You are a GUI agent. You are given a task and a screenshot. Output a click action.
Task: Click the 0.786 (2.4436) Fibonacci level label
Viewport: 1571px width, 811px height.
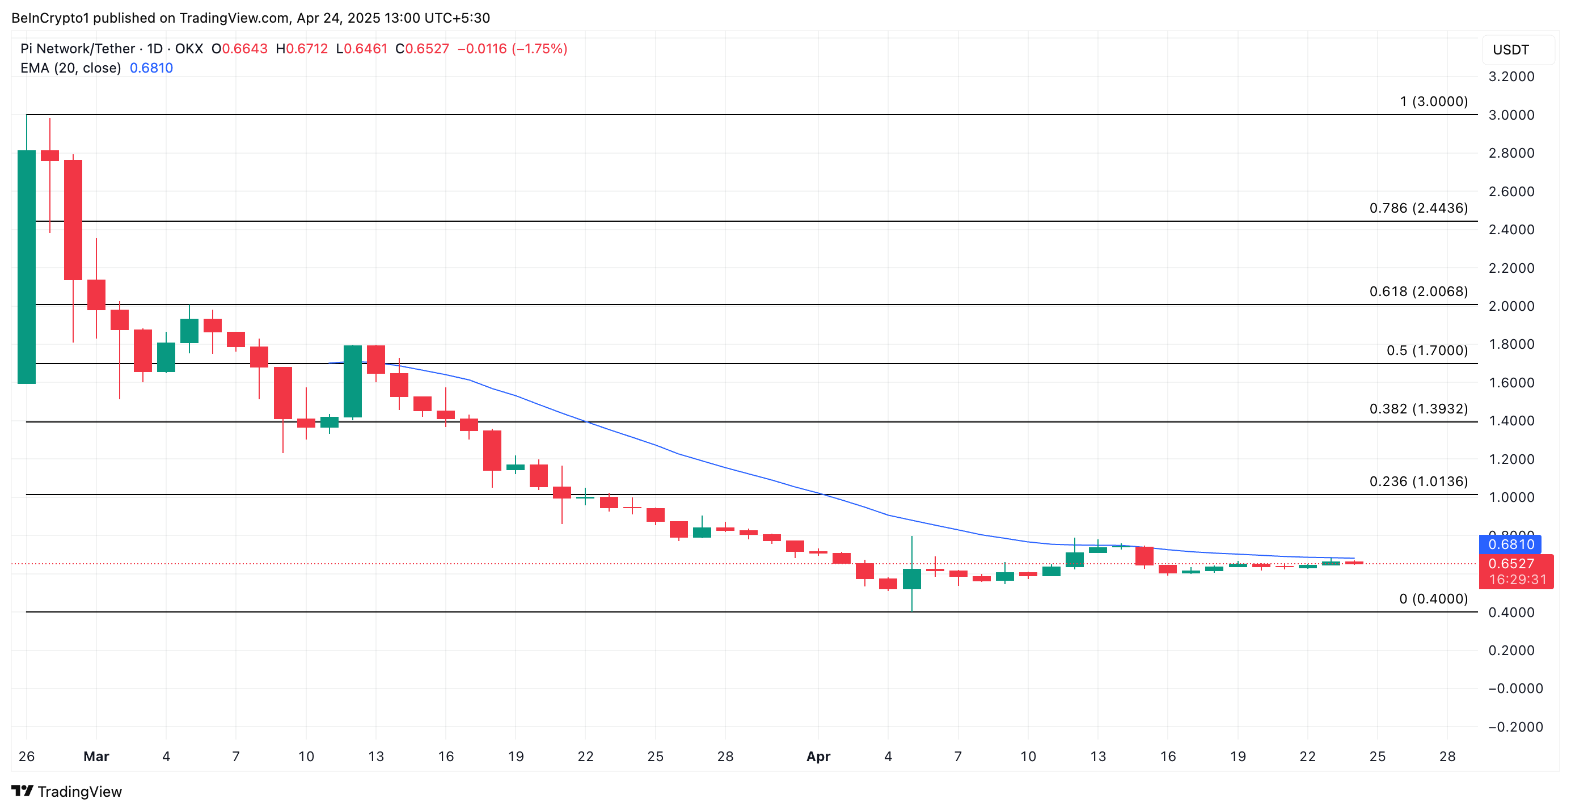[x=1418, y=208]
